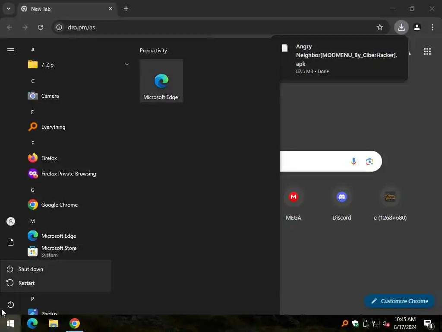Click the Start menu Power icon
Viewport: 442px width, 332px height.
tap(11, 305)
